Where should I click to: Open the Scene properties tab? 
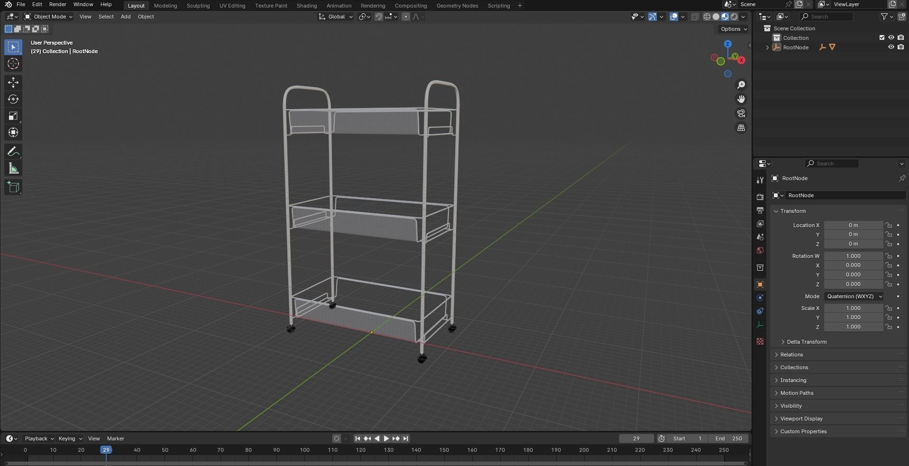[760, 237]
